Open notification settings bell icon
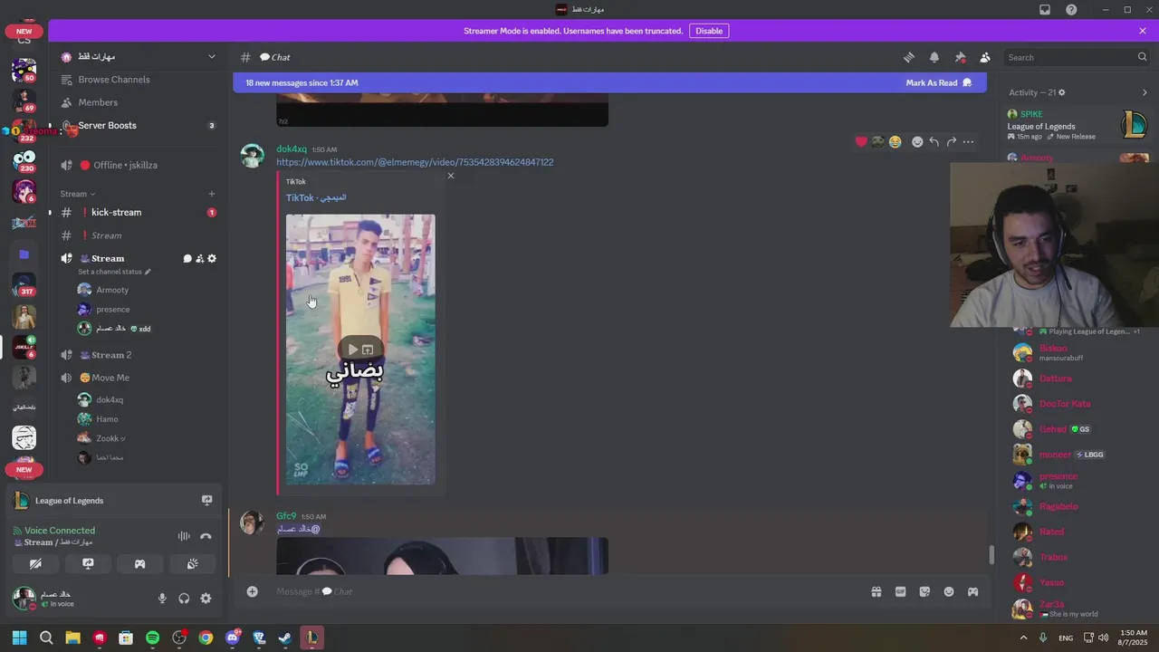This screenshot has width=1159, height=652. coord(934,57)
